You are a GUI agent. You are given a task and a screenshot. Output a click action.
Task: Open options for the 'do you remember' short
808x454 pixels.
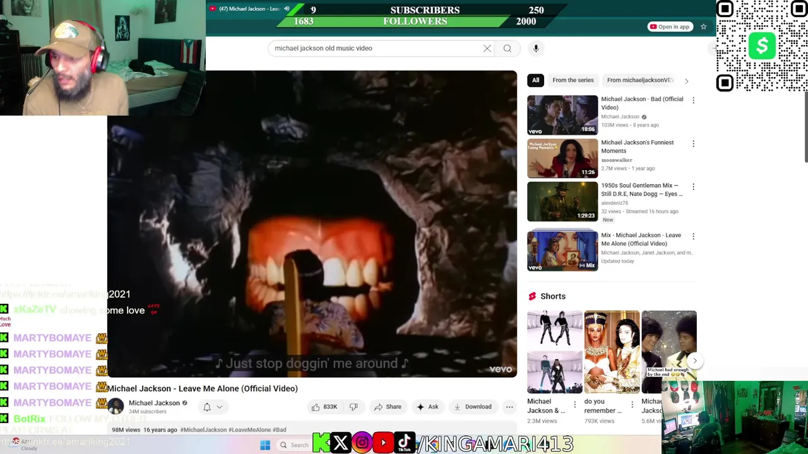[632, 404]
